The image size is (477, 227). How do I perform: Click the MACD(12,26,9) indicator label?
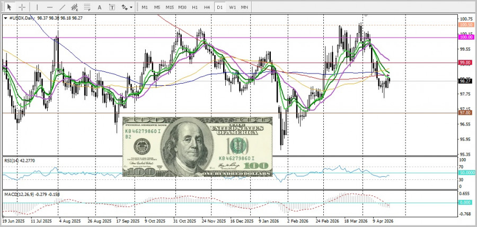[x=32, y=194]
